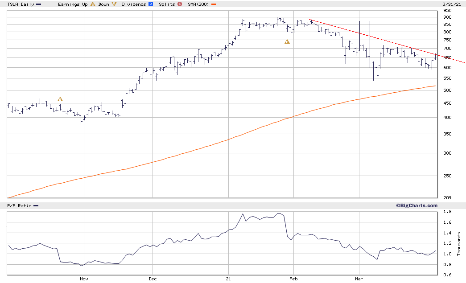The image size is (466, 283).
Task: Click the "Nov" x-axis label
Action: [84, 279]
